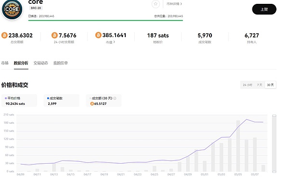
Task: Switch to the 市场 tab
Action: pyautogui.click(x=5, y=63)
